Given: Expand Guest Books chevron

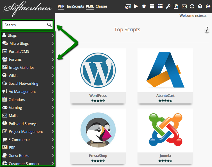Looking at the screenshot, I should 53,156.
